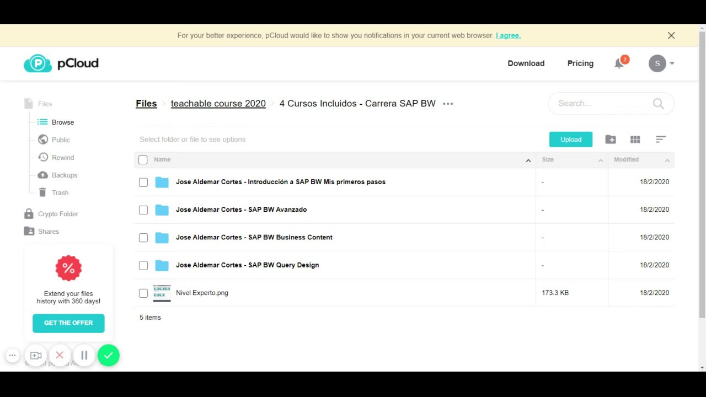Click the Crypto Folder lock icon
The image size is (706, 397).
click(x=29, y=213)
